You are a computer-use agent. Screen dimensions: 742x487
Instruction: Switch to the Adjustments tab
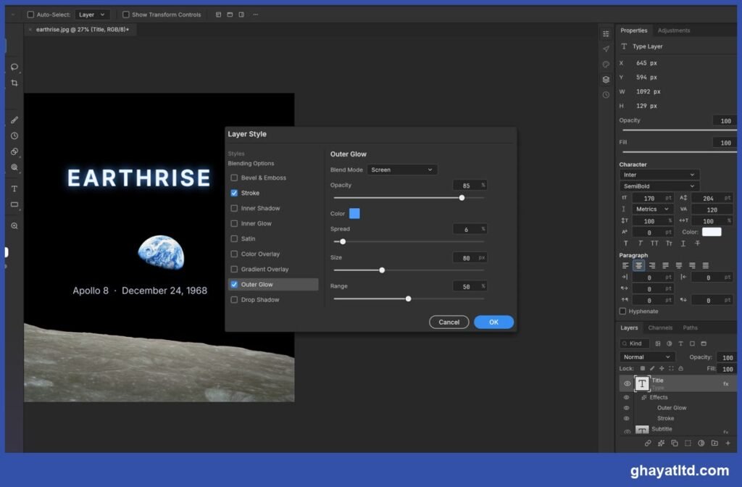[673, 30]
